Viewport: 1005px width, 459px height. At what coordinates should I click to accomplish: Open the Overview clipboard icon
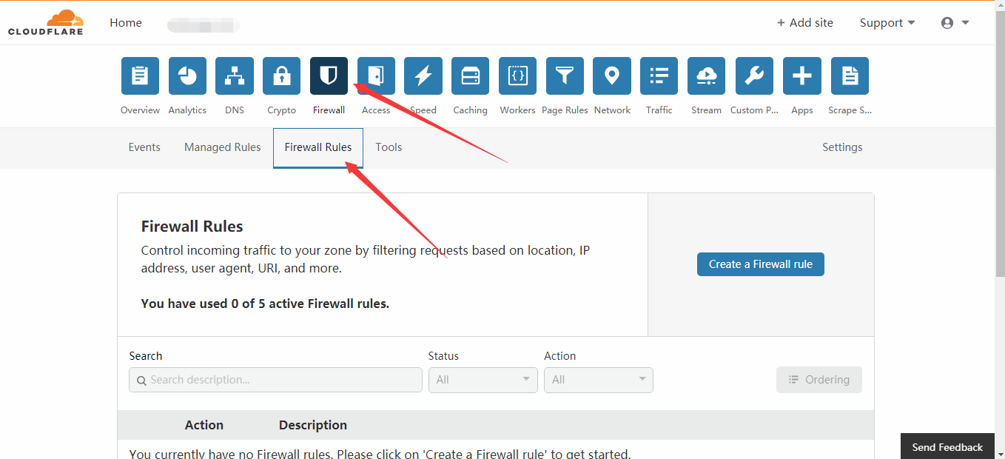pos(140,76)
